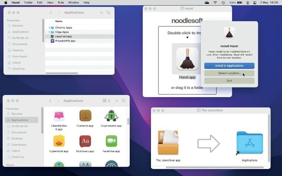Open the Applications folder alias in Unarchiver window
Image resolution: width=282 pixels, height=176 pixels.
pyautogui.click(x=249, y=143)
